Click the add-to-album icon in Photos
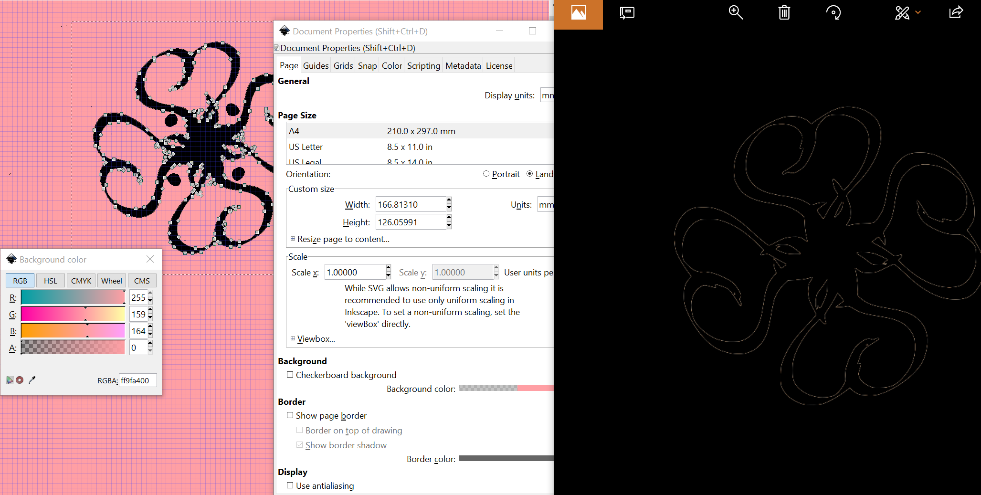This screenshot has width=981, height=495. tap(627, 12)
